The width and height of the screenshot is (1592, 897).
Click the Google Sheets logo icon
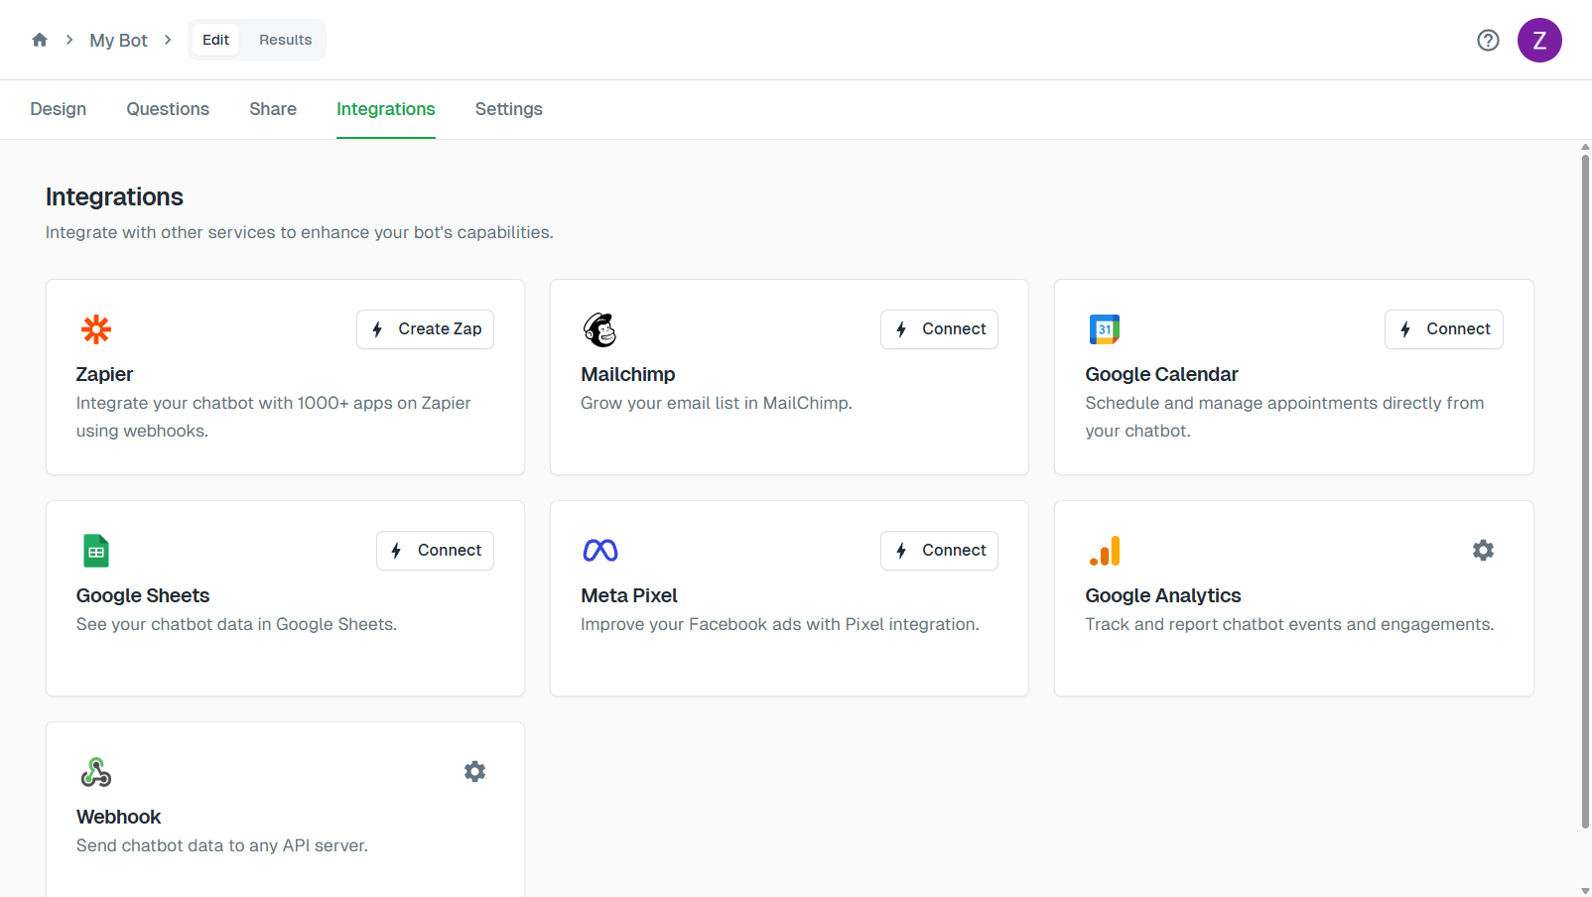click(96, 551)
